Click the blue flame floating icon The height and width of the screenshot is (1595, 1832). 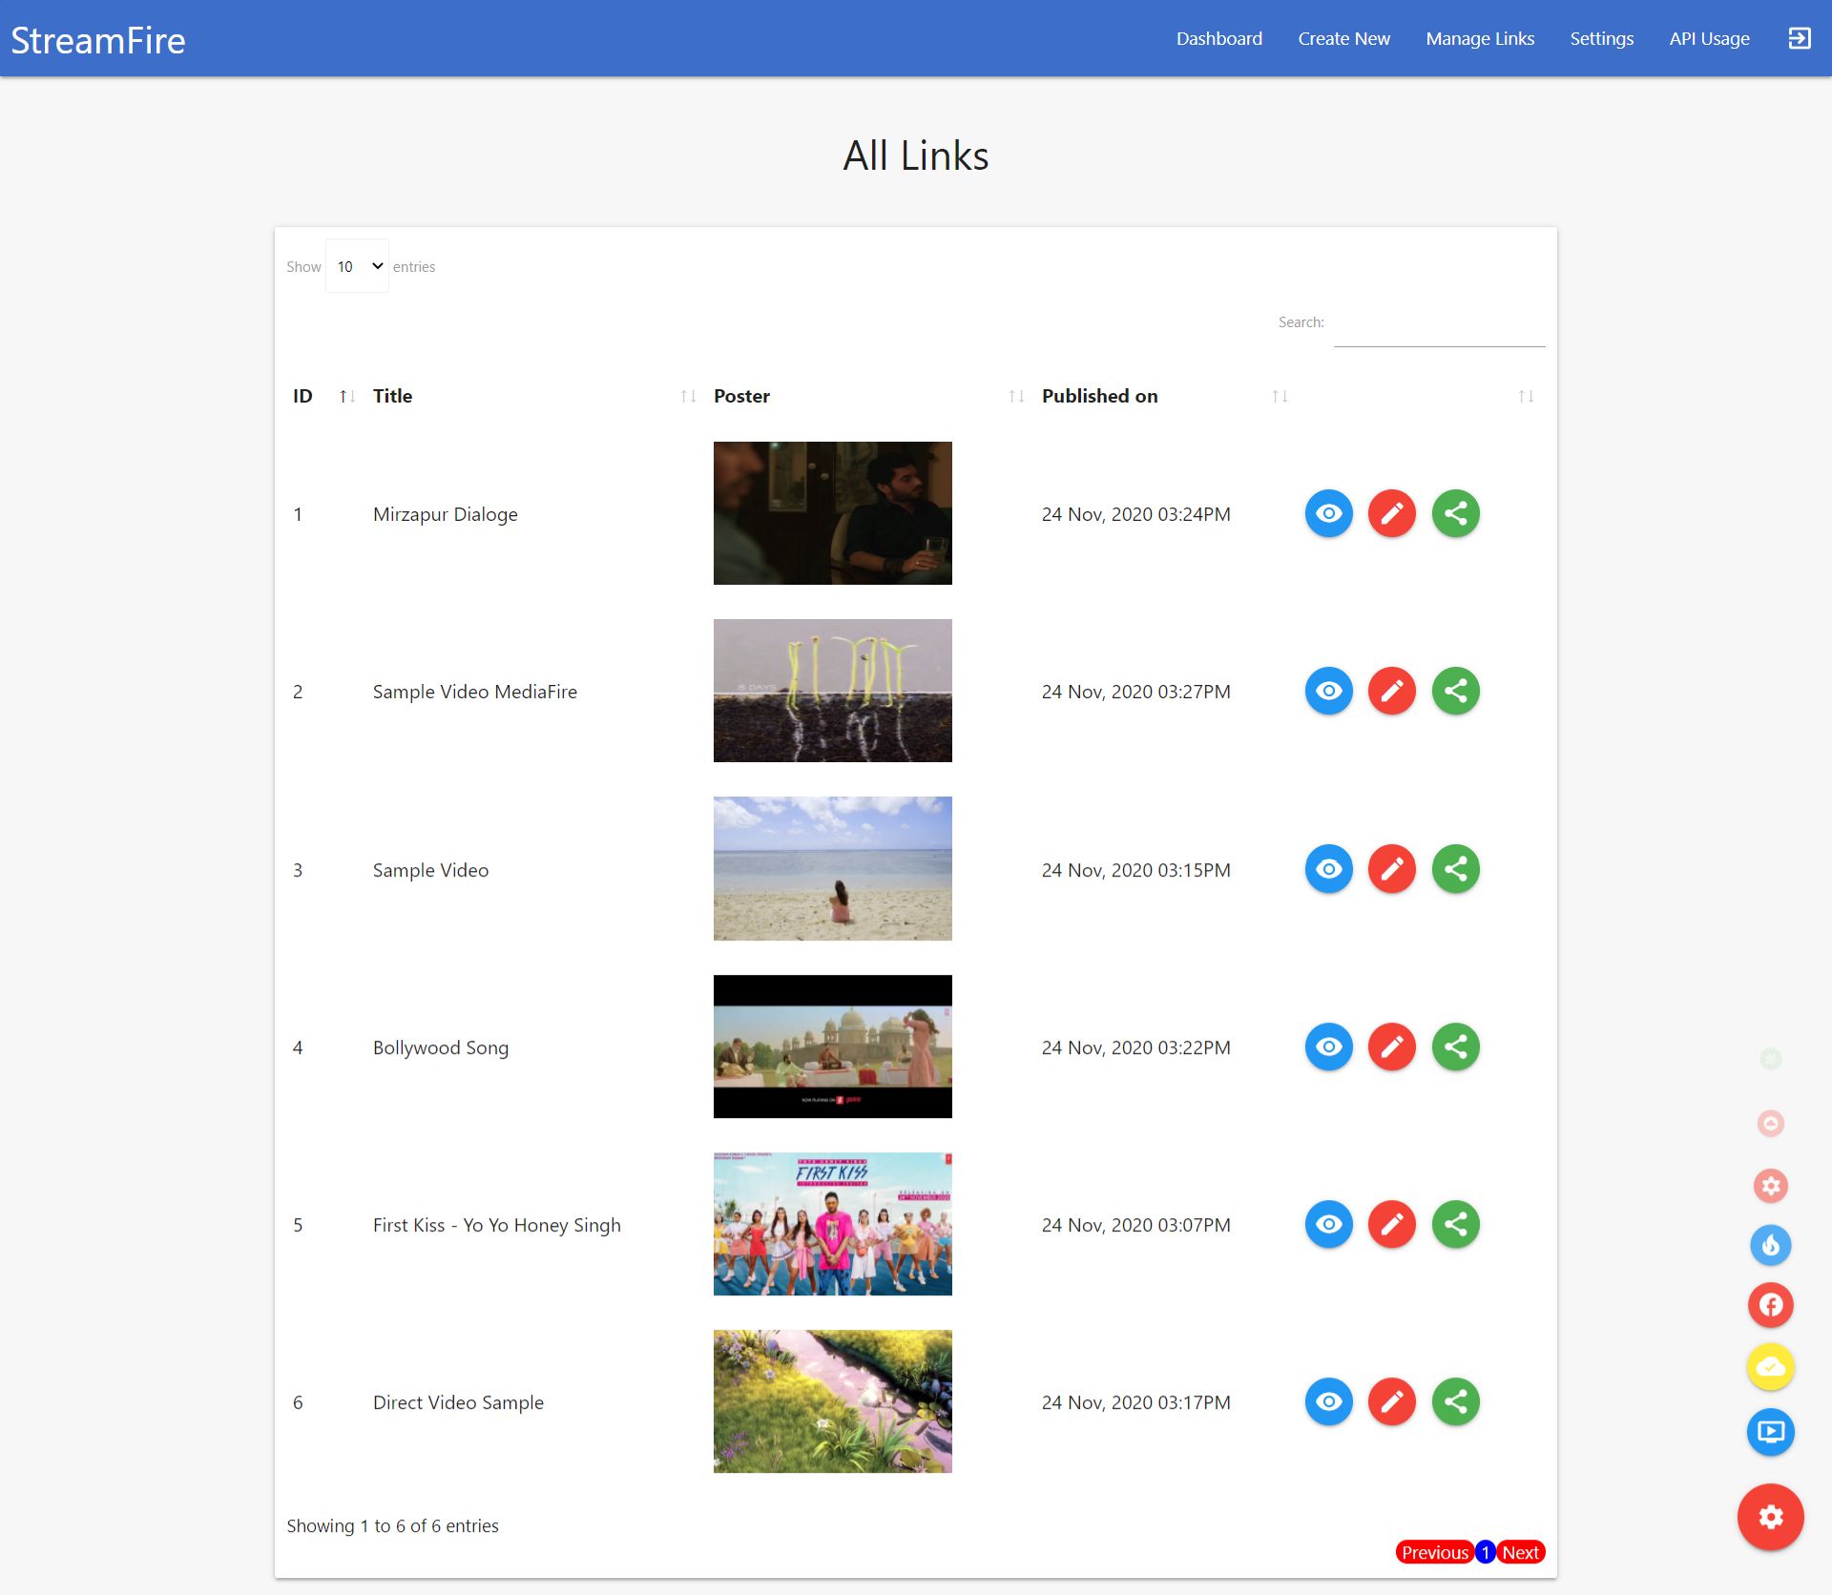[1771, 1245]
